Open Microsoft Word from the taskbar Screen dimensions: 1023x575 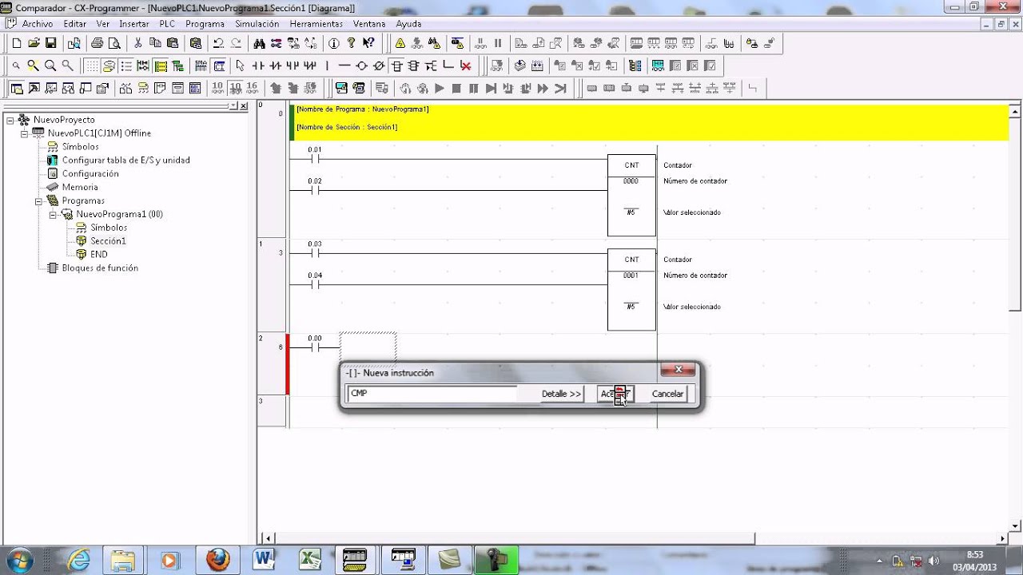[263, 559]
